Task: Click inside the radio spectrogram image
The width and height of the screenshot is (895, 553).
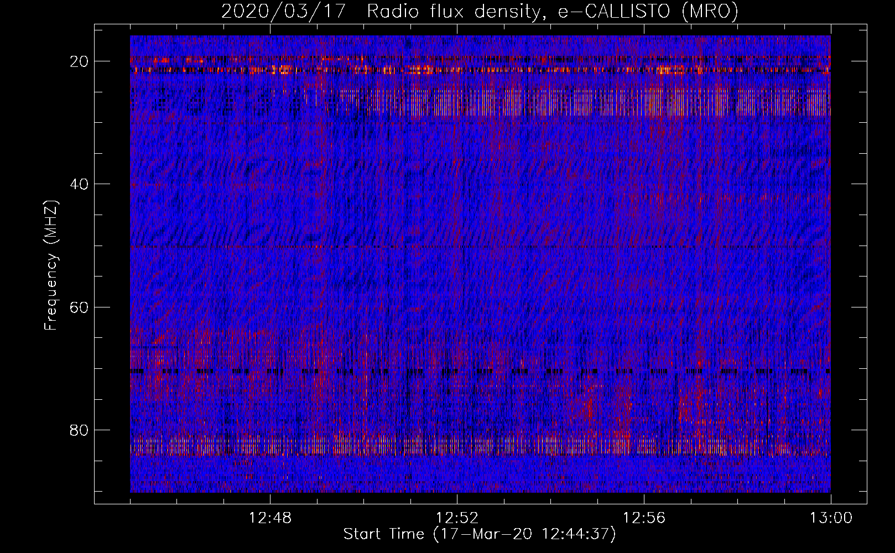Action: pos(480,264)
